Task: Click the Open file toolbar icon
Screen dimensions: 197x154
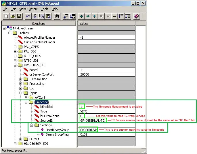Action: click(13, 16)
